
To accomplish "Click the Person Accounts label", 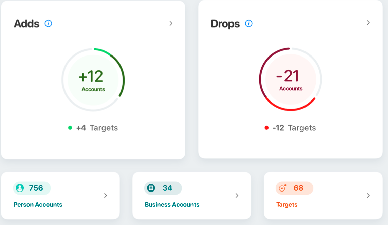I will 38,205.
